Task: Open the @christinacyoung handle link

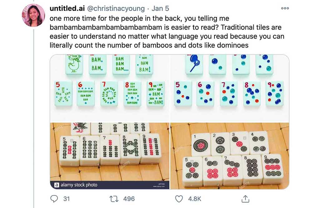Action: [116, 8]
